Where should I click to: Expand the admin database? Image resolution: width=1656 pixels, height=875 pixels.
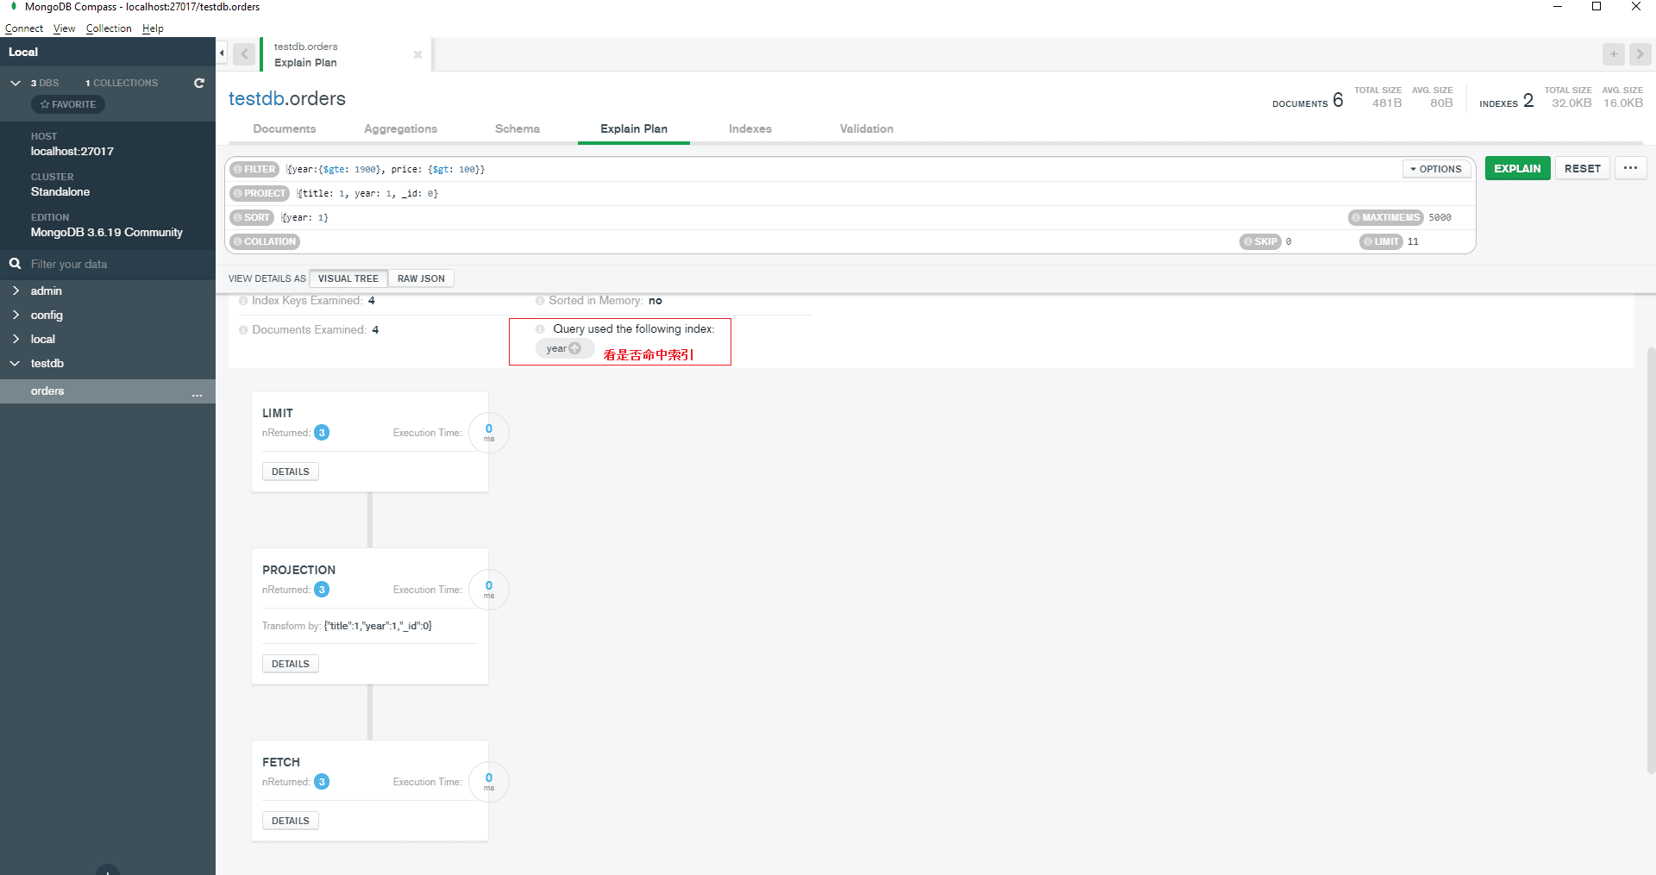[x=16, y=291]
